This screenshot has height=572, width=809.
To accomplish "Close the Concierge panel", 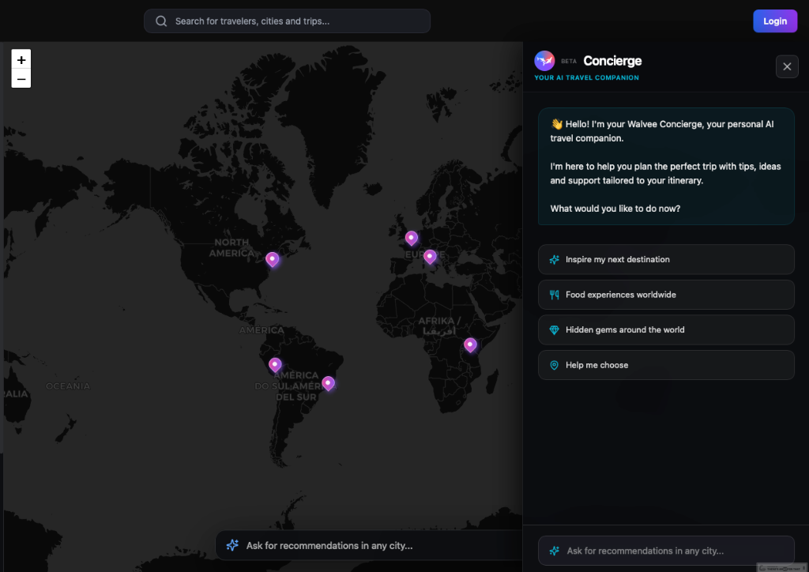I will (x=787, y=66).
